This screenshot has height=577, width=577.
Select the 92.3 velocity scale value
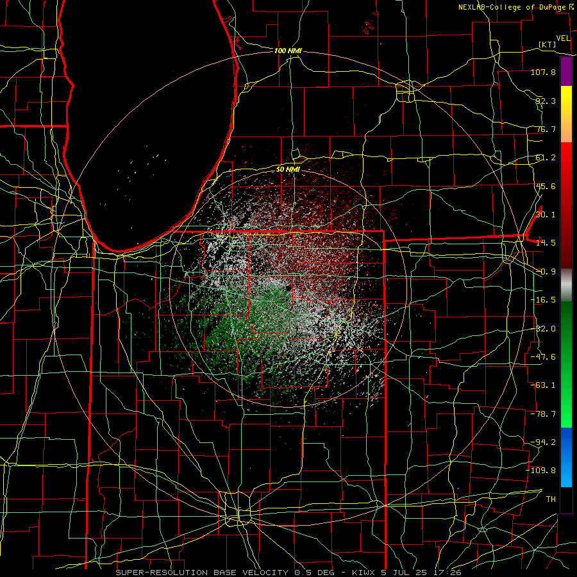coord(546,101)
